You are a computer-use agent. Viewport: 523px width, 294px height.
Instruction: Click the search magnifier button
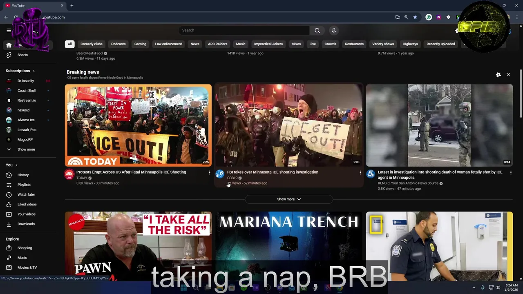coord(317,30)
